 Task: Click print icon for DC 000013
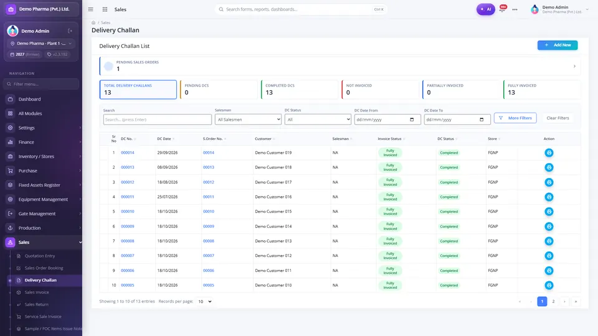pyautogui.click(x=549, y=167)
